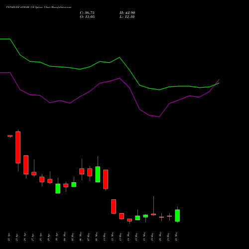Click the tall red candle for 23 Apr
This screenshot has width=249, height=249.
[18, 147]
